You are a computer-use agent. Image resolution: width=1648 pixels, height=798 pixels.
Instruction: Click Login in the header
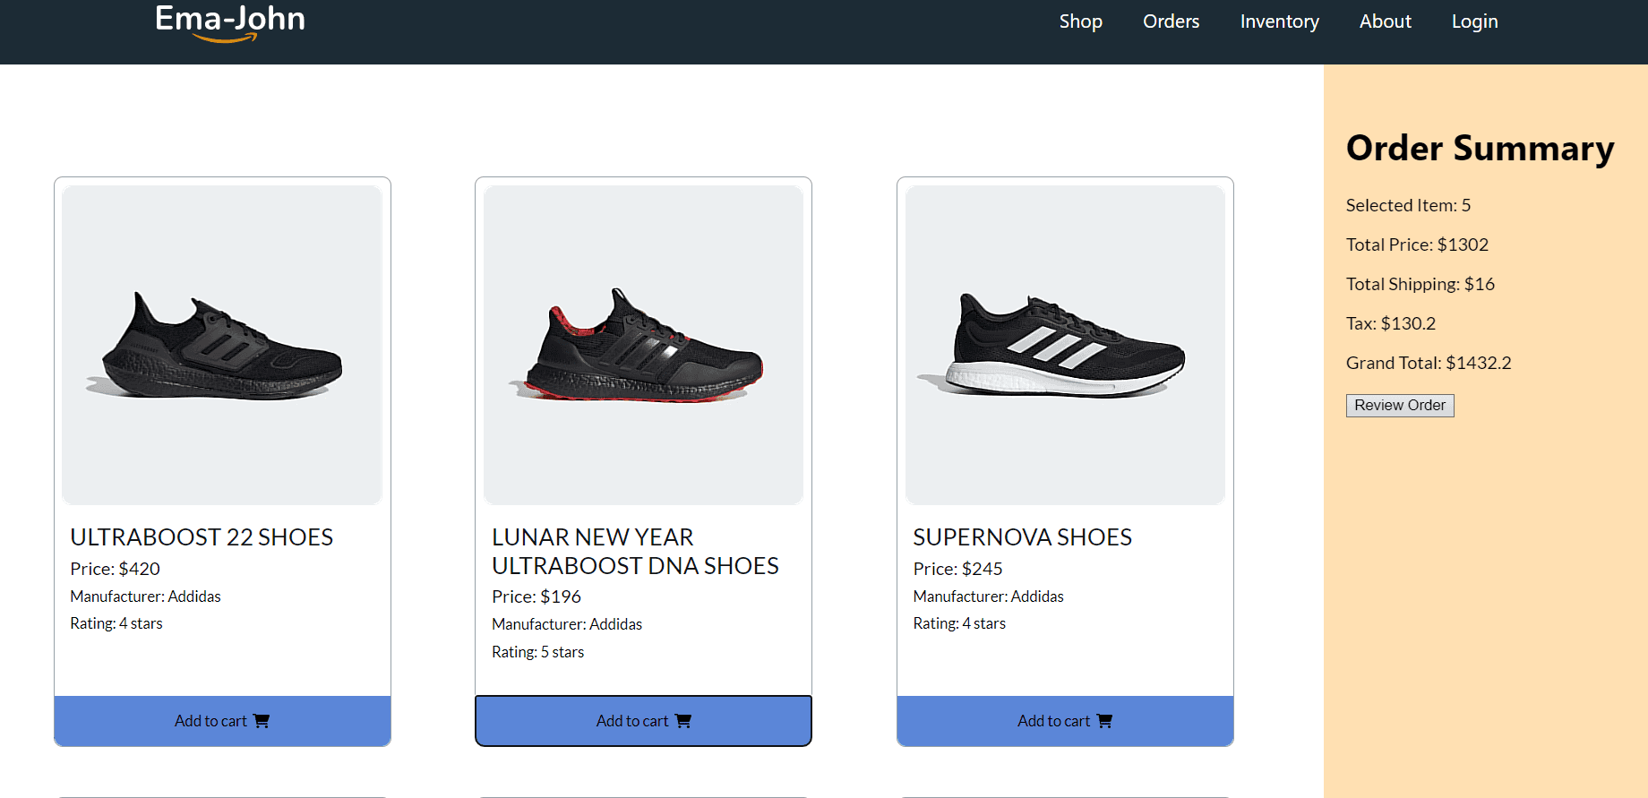[x=1474, y=21]
